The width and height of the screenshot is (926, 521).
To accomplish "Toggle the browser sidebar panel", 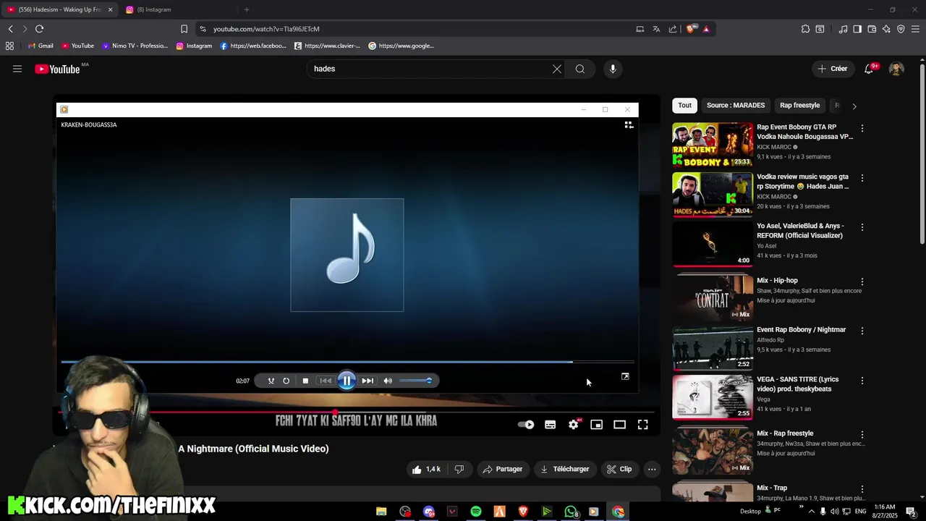I will pos(857,29).
